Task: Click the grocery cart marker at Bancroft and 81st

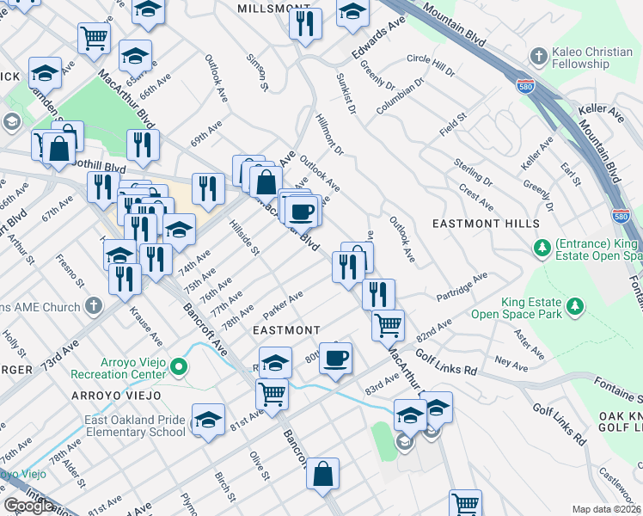Action: point(272,396)
